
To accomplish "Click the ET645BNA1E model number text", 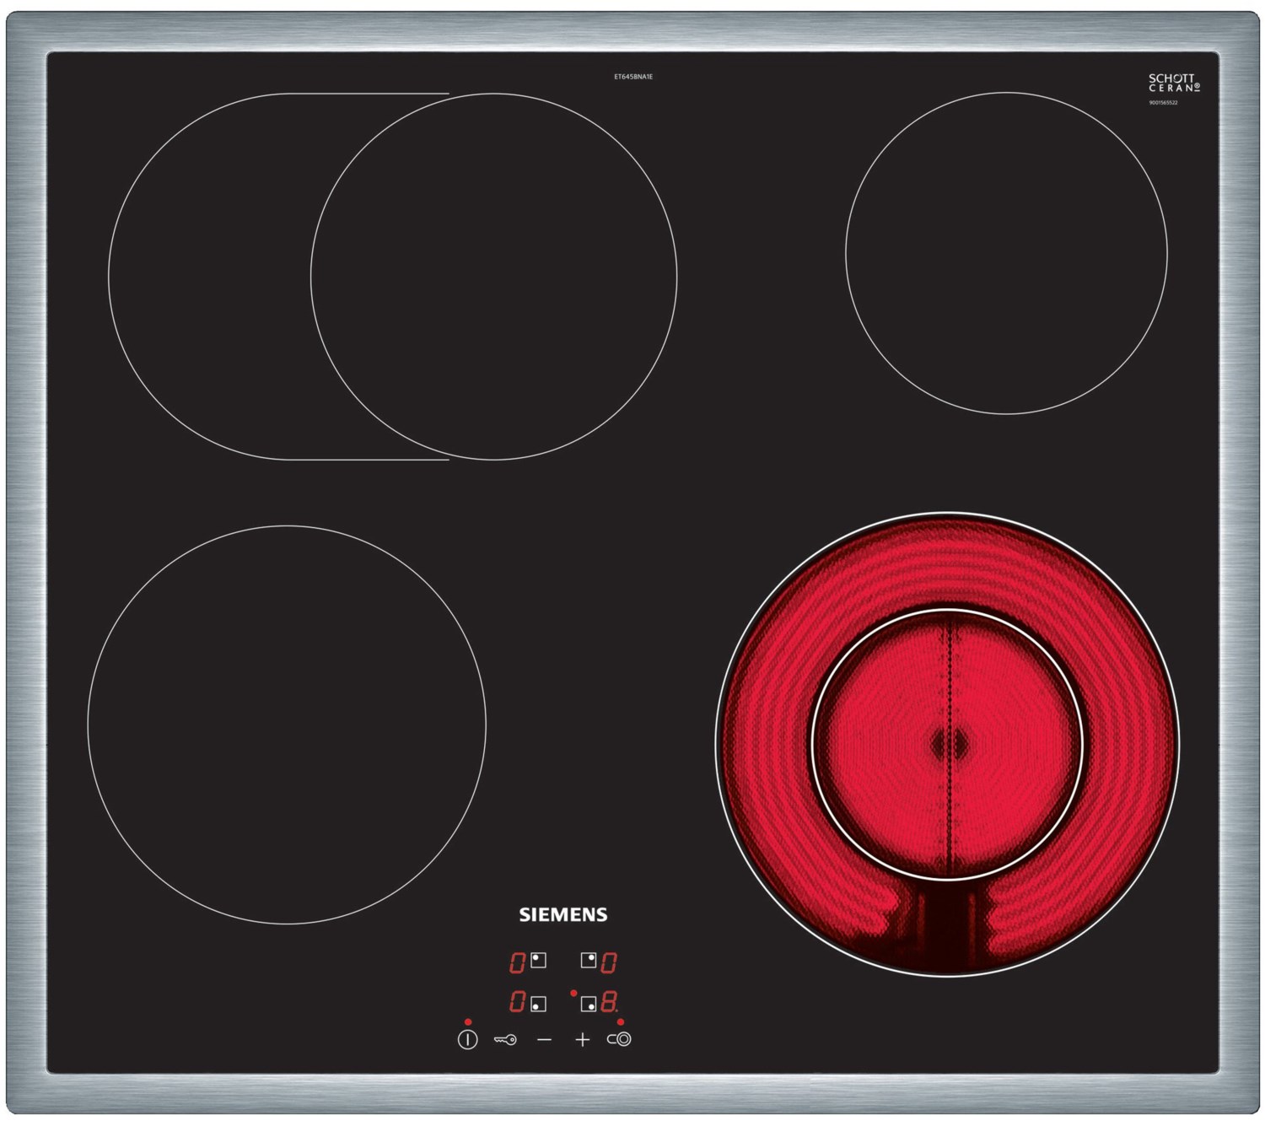I will click(x=633, y=77).
